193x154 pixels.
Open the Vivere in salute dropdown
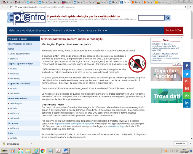click(62, 31)
